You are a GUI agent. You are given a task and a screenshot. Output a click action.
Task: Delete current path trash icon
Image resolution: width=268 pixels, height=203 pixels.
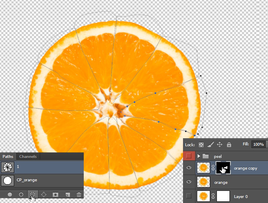coord(79,194)
